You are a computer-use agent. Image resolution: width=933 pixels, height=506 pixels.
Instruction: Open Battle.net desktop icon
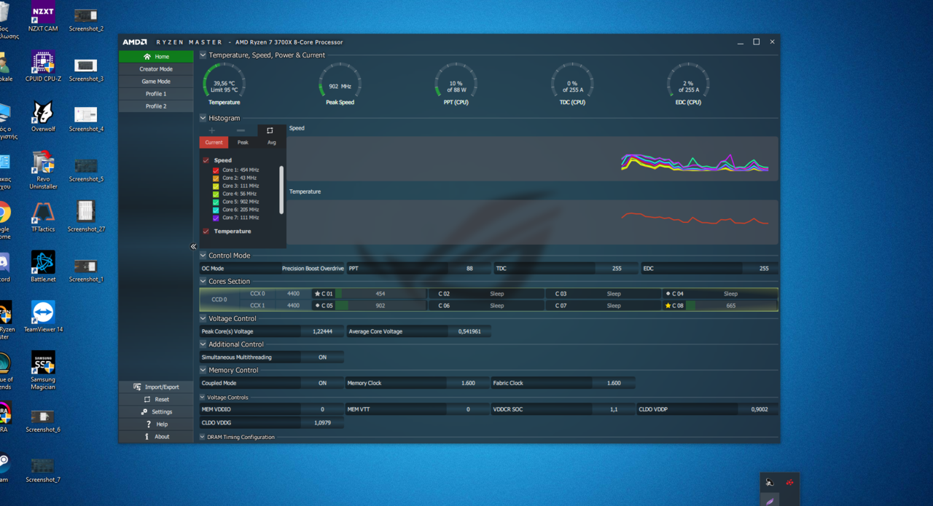tap(43, 267)
